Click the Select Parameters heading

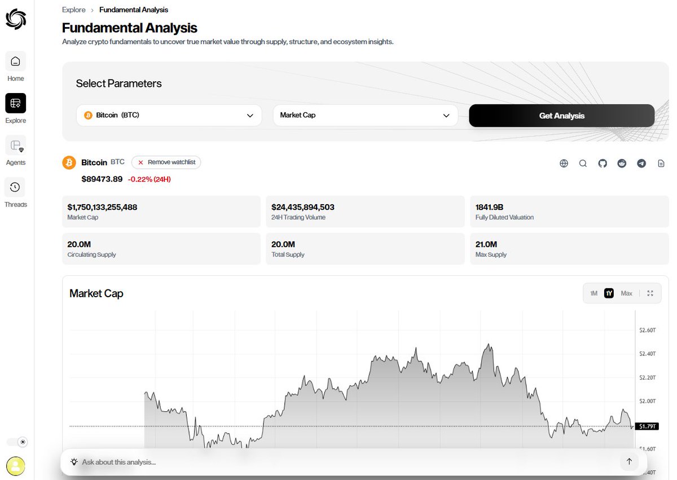tap(119, 83)
